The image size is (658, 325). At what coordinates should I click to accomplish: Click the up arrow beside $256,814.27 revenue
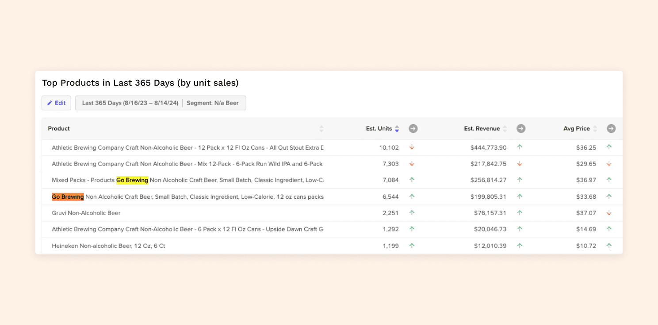tap(520, 180)
